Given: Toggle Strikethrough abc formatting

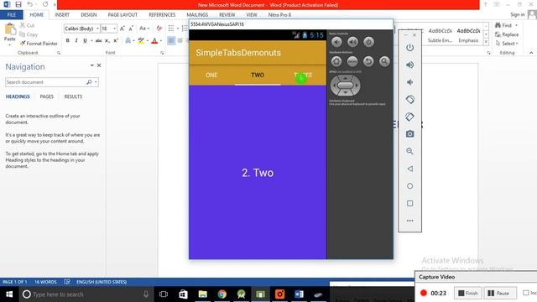Looking at the screenshot, I should [x=99, y=41].
